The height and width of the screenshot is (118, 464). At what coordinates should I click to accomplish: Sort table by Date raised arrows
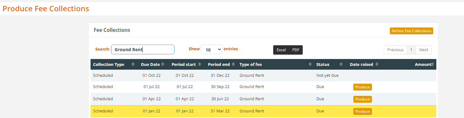click(x=377, y=64)
